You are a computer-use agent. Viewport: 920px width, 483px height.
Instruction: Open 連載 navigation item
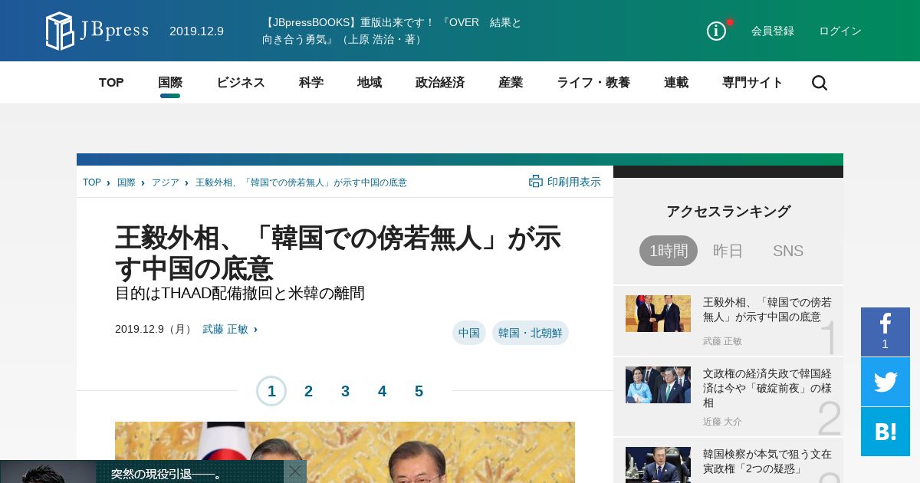676,83
